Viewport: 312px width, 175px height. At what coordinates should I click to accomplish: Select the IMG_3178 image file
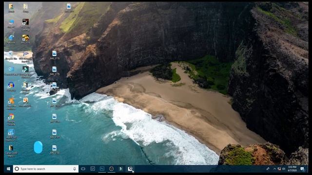pyautogui.click(x=55, y=55)
